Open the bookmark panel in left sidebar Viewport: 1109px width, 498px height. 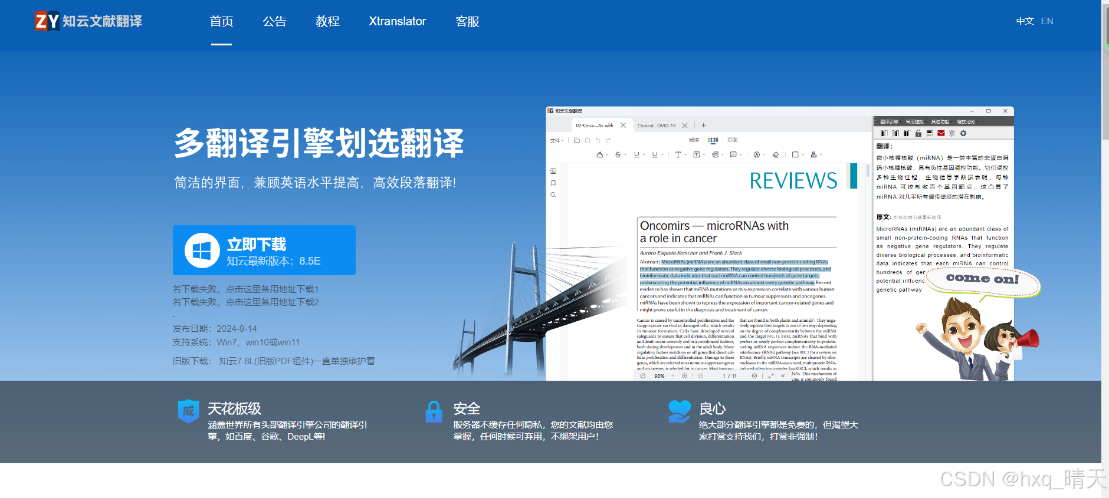point(553,183)
